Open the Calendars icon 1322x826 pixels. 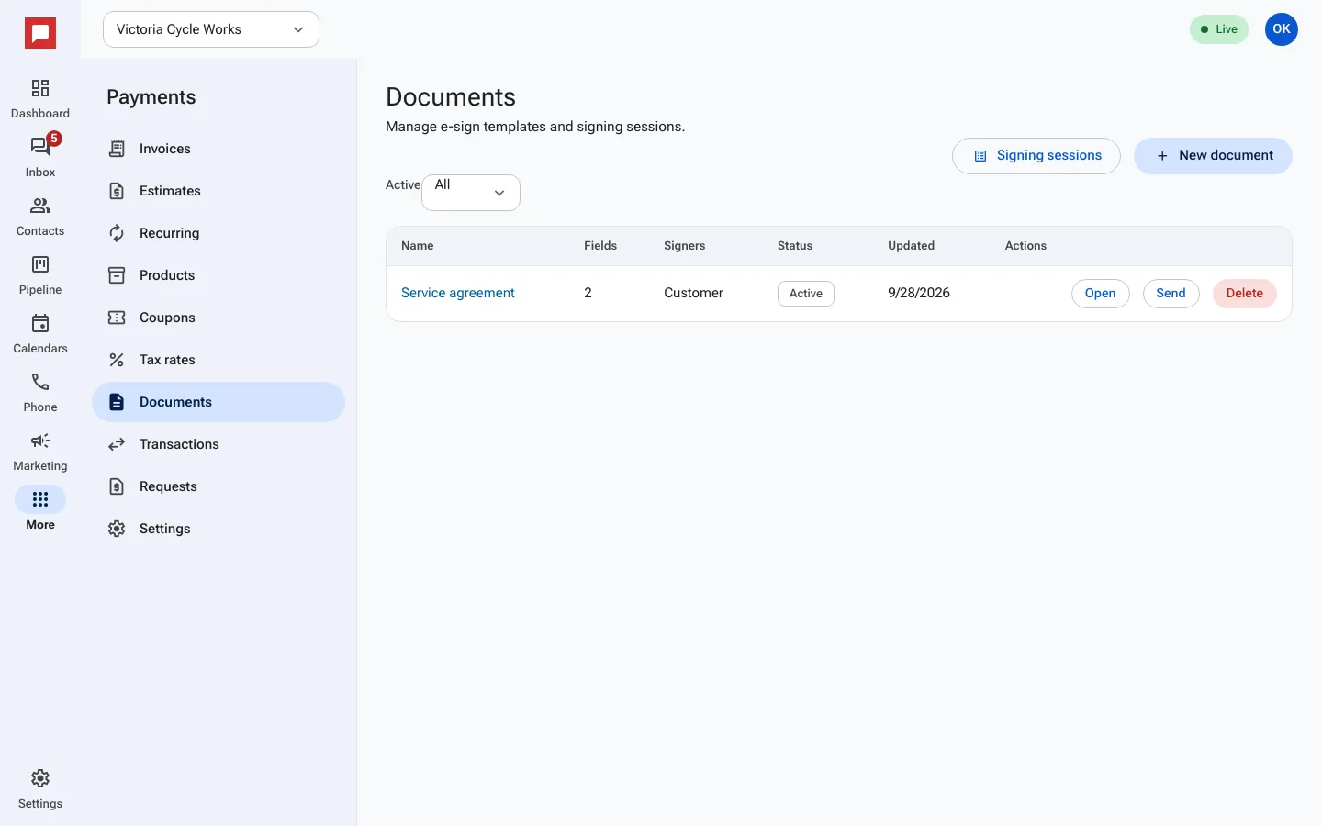pos(40,323)
